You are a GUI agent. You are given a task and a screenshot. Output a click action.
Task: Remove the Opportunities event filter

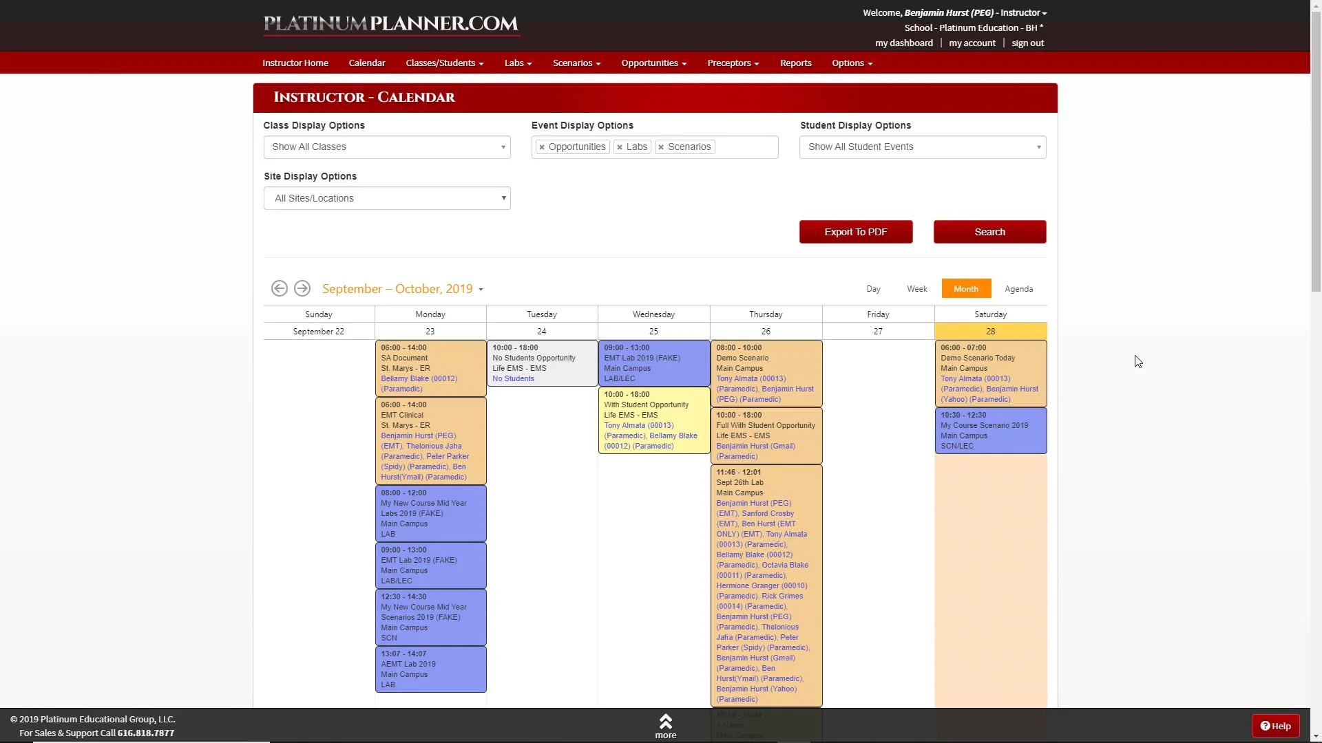coord(542,147)
